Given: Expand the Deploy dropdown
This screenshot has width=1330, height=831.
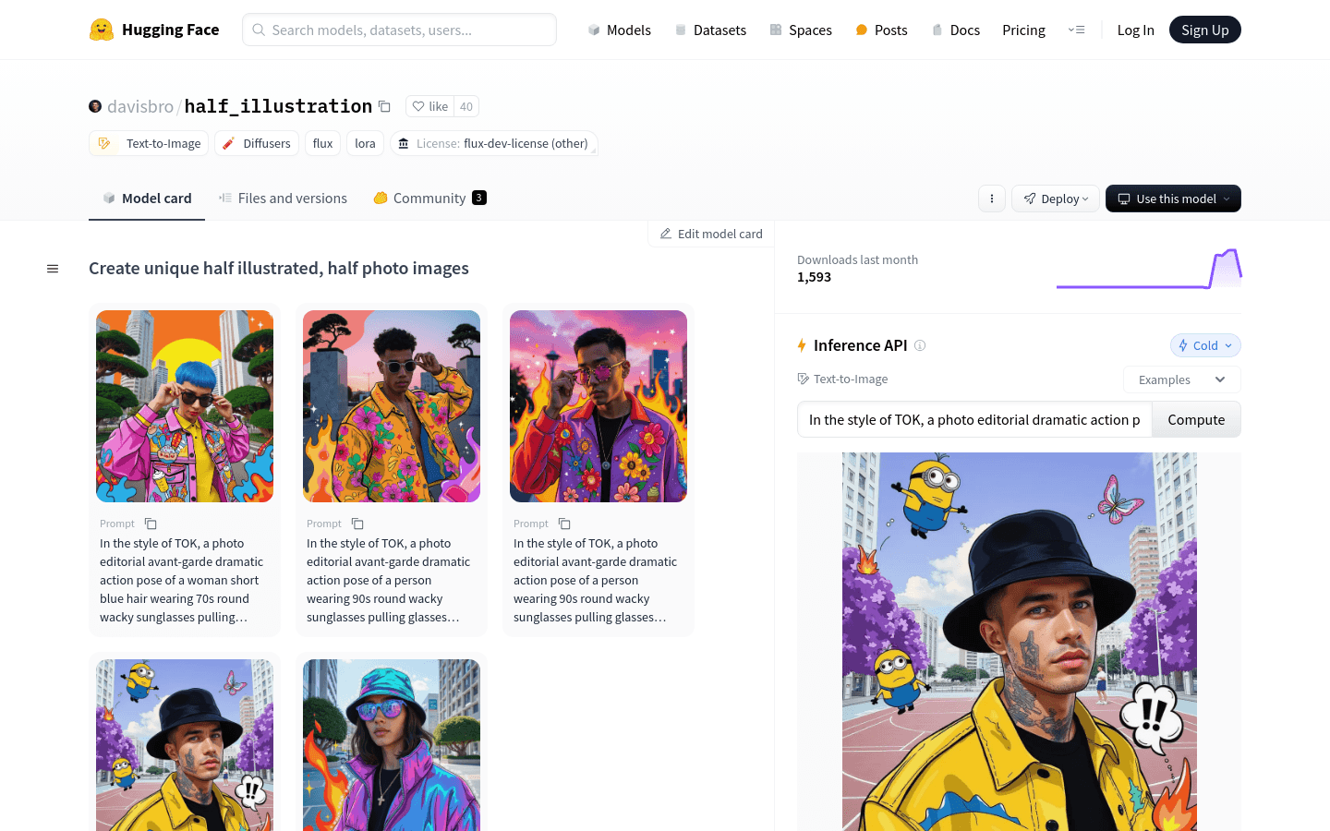Looking at the screenshot, I should click(1056, 199).
